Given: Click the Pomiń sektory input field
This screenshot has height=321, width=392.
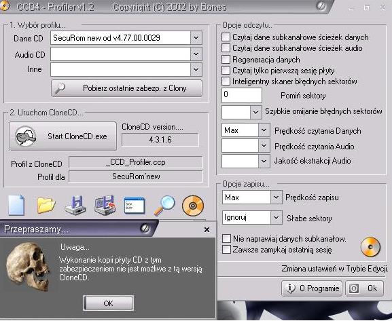Looking at the screenshot, I should click(x=242, y=95).
